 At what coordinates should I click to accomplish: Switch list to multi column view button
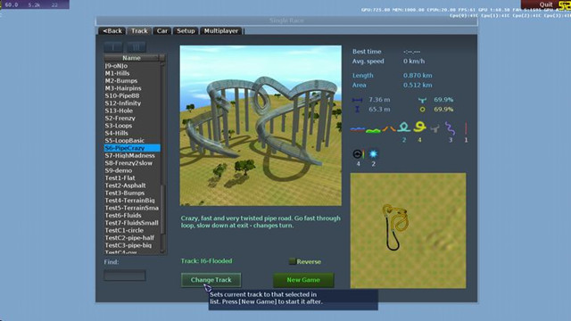[137, 47]
